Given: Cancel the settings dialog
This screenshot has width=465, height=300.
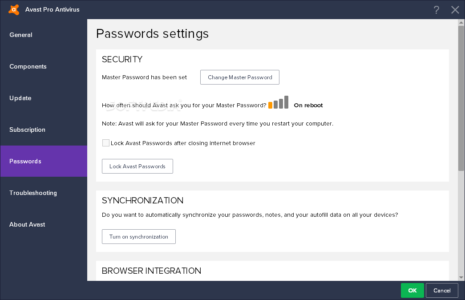Looking at the screenshot, I should pos(442,291).
